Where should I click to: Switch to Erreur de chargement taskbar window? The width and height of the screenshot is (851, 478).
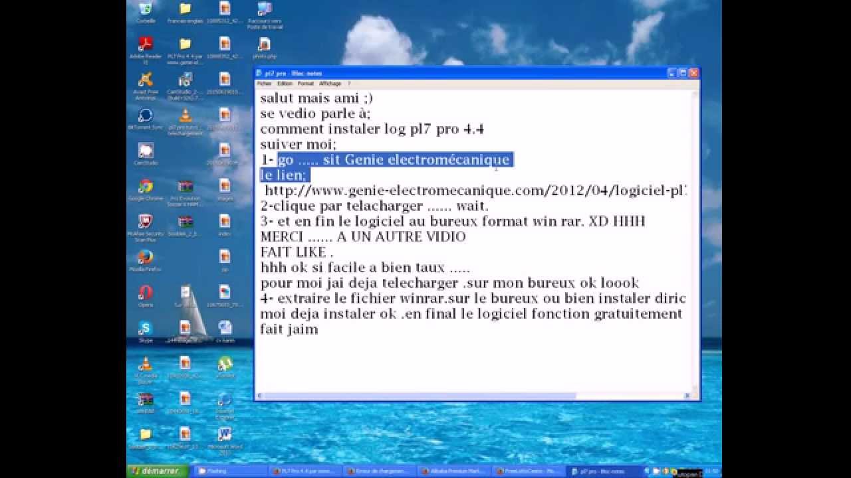point(379,471)
